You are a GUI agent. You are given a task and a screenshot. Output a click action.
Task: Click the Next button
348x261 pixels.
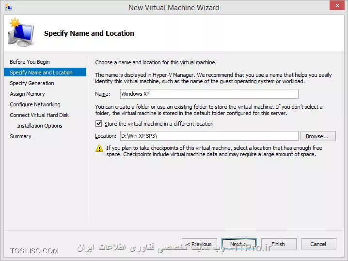coord(239,244)
